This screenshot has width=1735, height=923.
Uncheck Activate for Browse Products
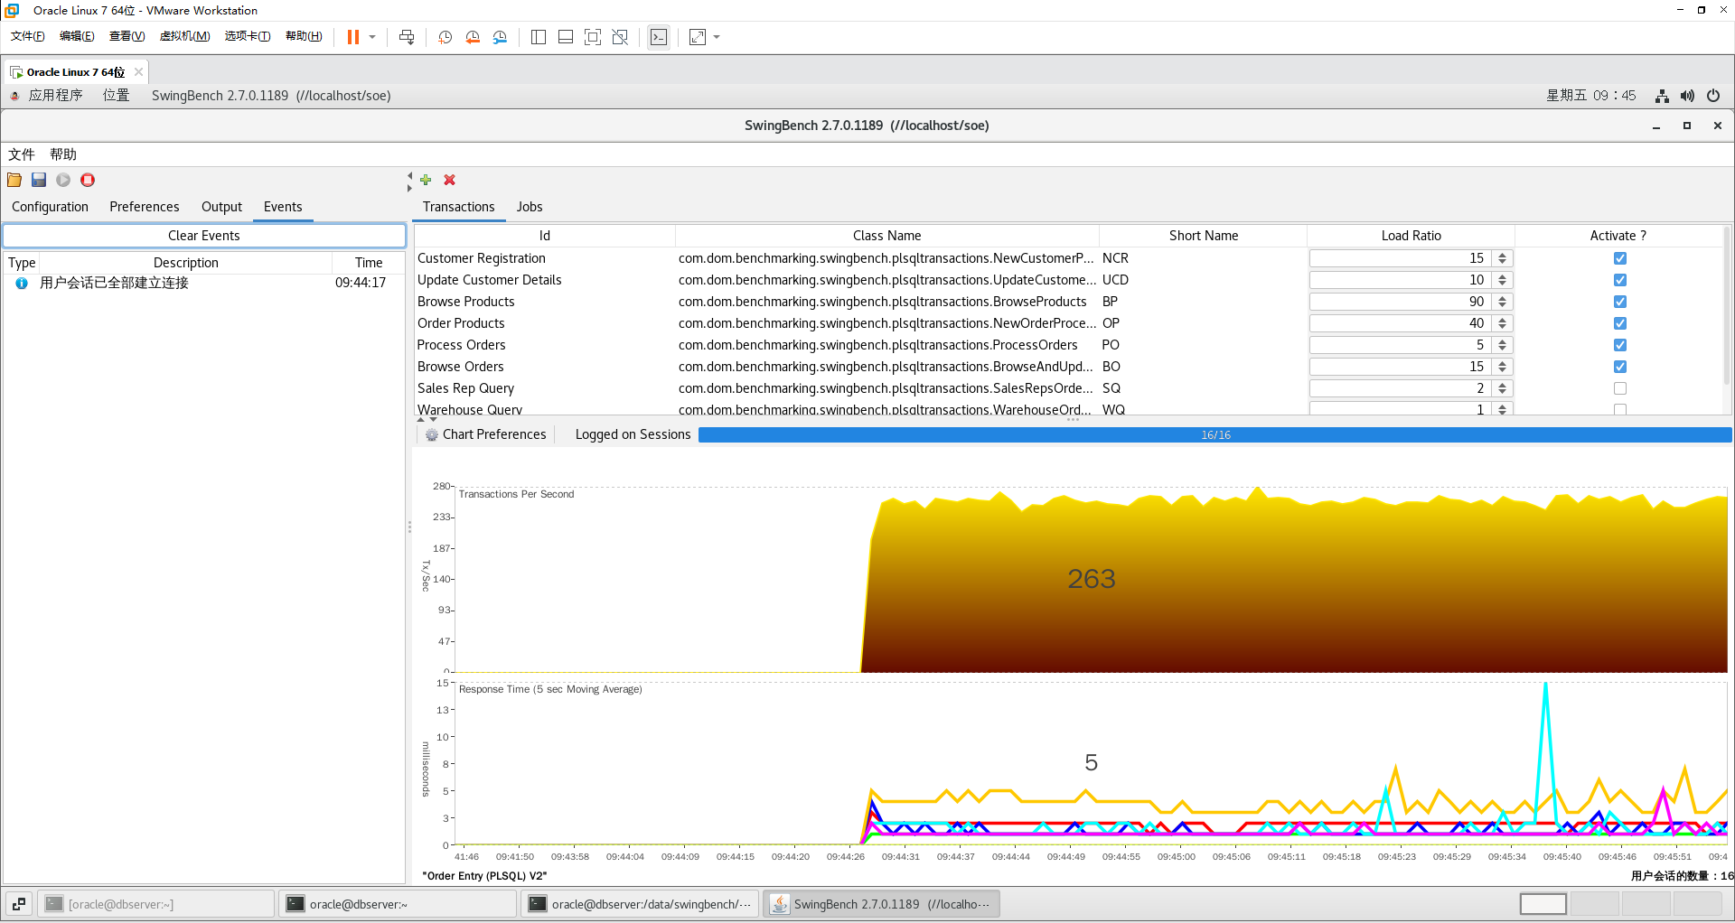1620,302
